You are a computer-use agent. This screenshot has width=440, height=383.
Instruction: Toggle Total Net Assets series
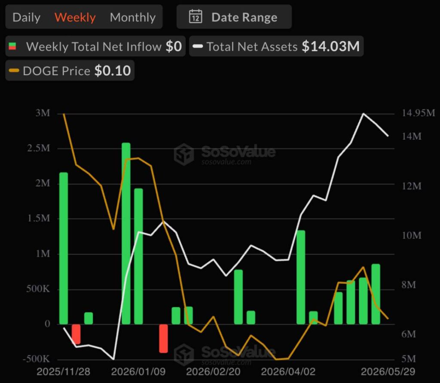276,46
